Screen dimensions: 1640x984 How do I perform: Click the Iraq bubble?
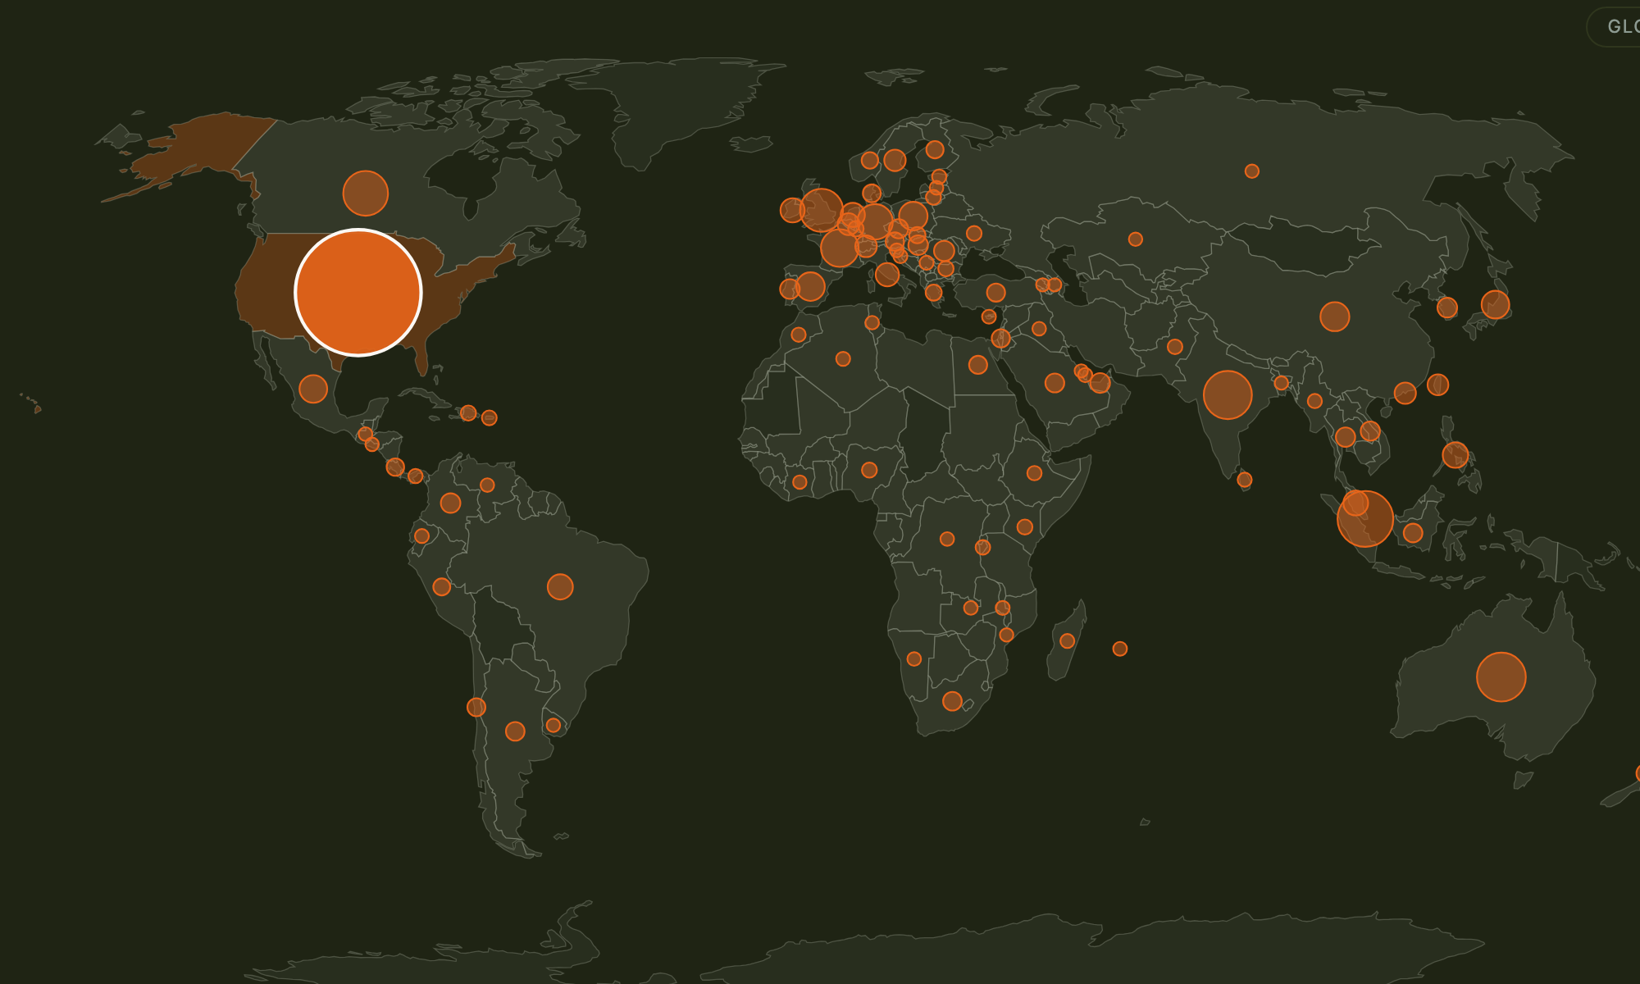pyautogui.click(x=1039, y=329)
